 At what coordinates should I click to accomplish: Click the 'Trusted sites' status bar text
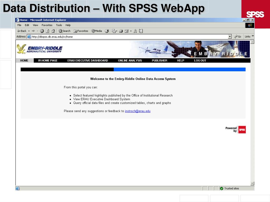(232, 188)
